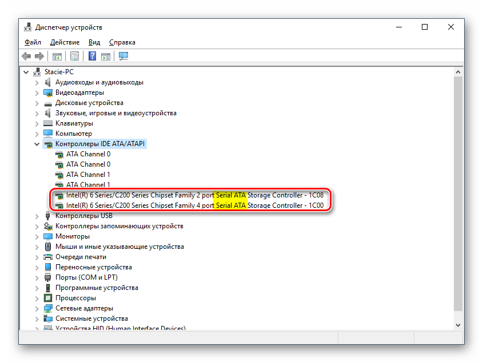This screenshot has height=363, width=483.
Task: Expand the Мониторы node
Action: pyautogui.click(x=37, y=237)
